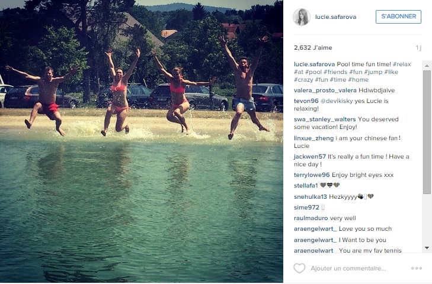Click the S'ABONNER subscribe button
The height and width of the screenshot is (284, 432).
[398, 17]
